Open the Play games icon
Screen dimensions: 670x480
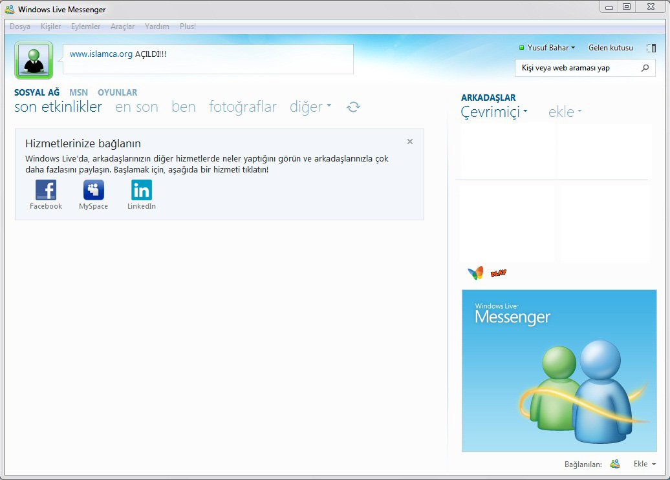click(498, 273)
